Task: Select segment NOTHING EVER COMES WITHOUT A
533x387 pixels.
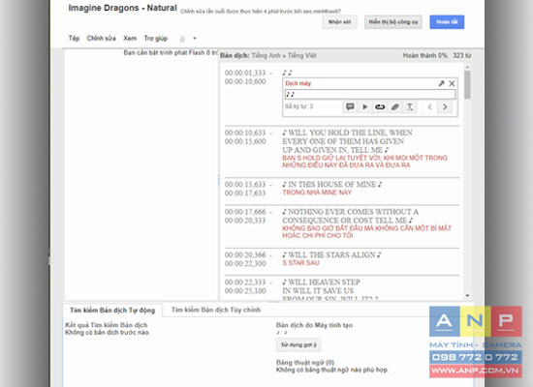Action: [350, 216]
